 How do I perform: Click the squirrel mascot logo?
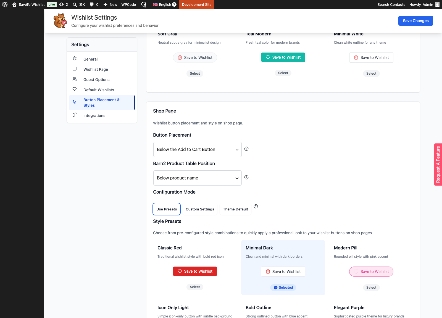point(60,21)
